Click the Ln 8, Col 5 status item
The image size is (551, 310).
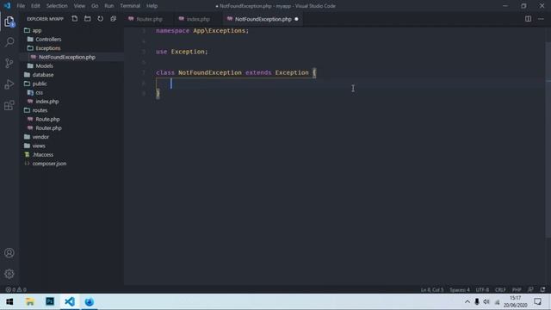[432, 289]
